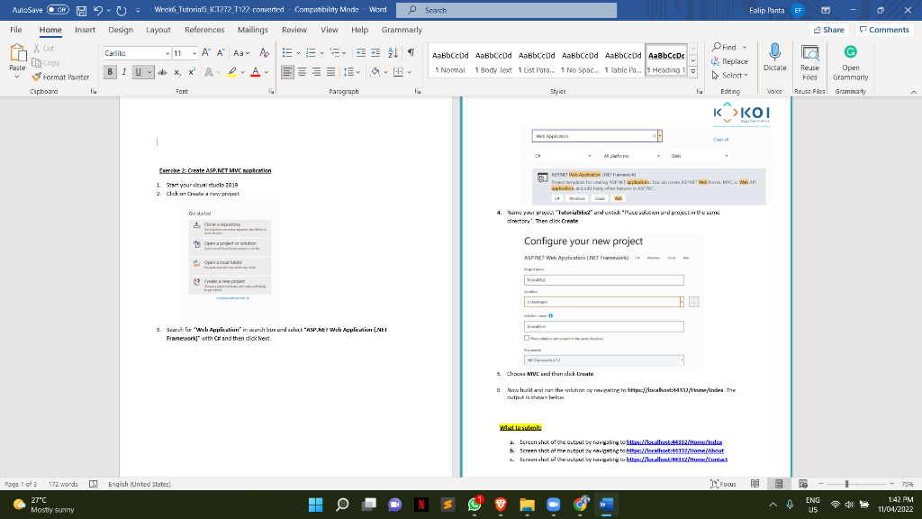Toggle Underline formatting
The image size is (922, 519).
coord(139,72)
